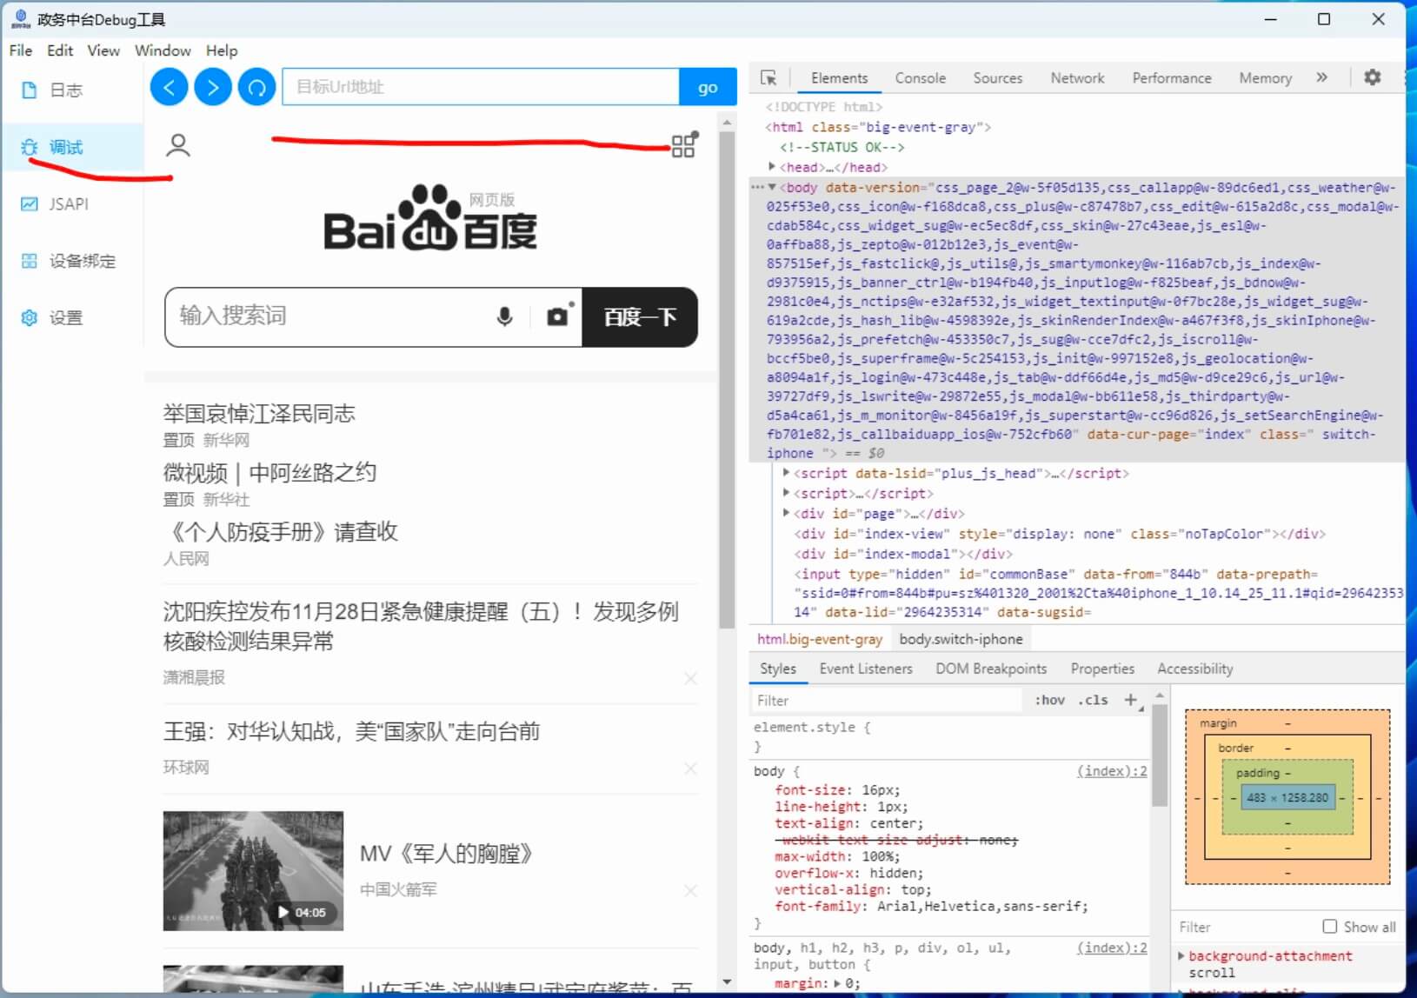Expand the div id="page" node
This screenshot has height=998, width=1417.
786,513
